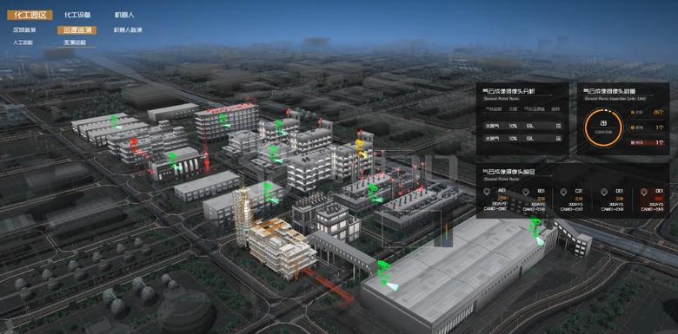The height and width of the screenshot is (334, 678).
Task: Click the yellow 1个 legend row
Action: pos(648,128)
